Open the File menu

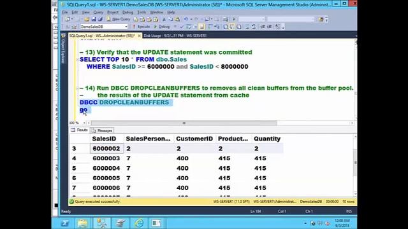[x=65, y=12]
